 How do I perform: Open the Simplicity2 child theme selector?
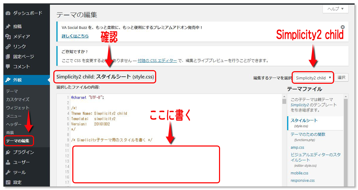pos(313,78)
